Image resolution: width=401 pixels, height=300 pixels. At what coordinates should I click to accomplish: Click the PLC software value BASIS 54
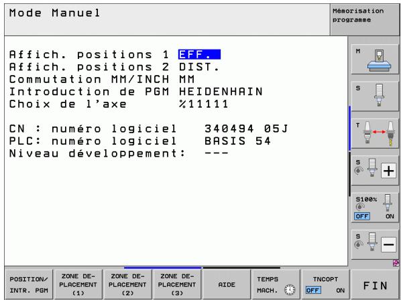pos(237,141)
